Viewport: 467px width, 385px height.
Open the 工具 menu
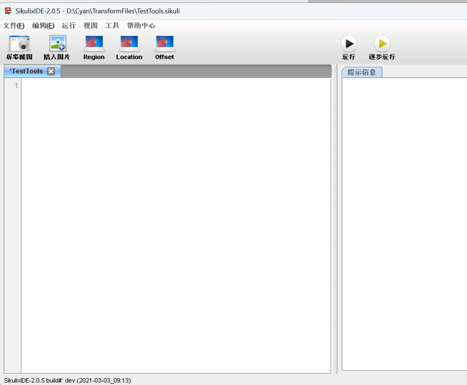point(112,26)
